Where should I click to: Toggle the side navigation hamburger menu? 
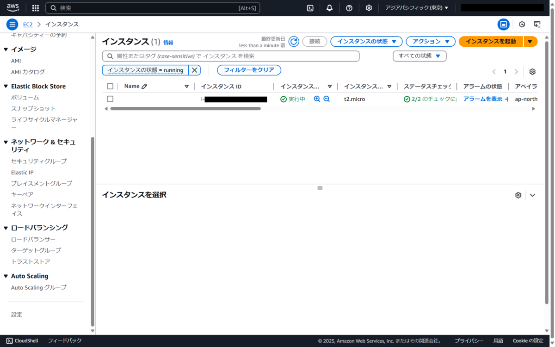pos(12,25)
